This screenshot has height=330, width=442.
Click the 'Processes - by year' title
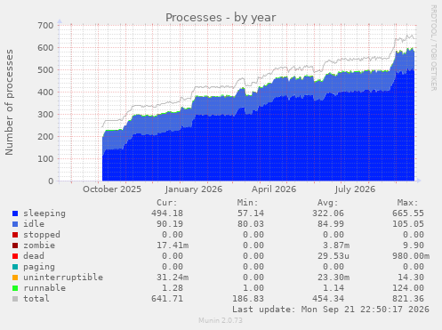(221, 18)
